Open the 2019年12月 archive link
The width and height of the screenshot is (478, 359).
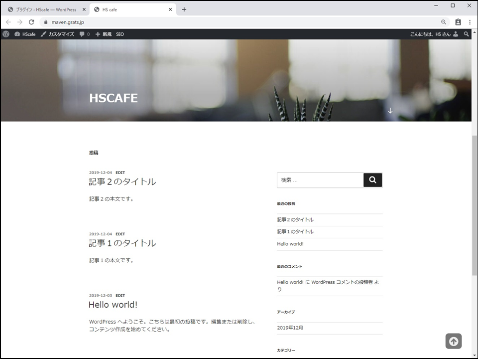[x=290, y=328]
